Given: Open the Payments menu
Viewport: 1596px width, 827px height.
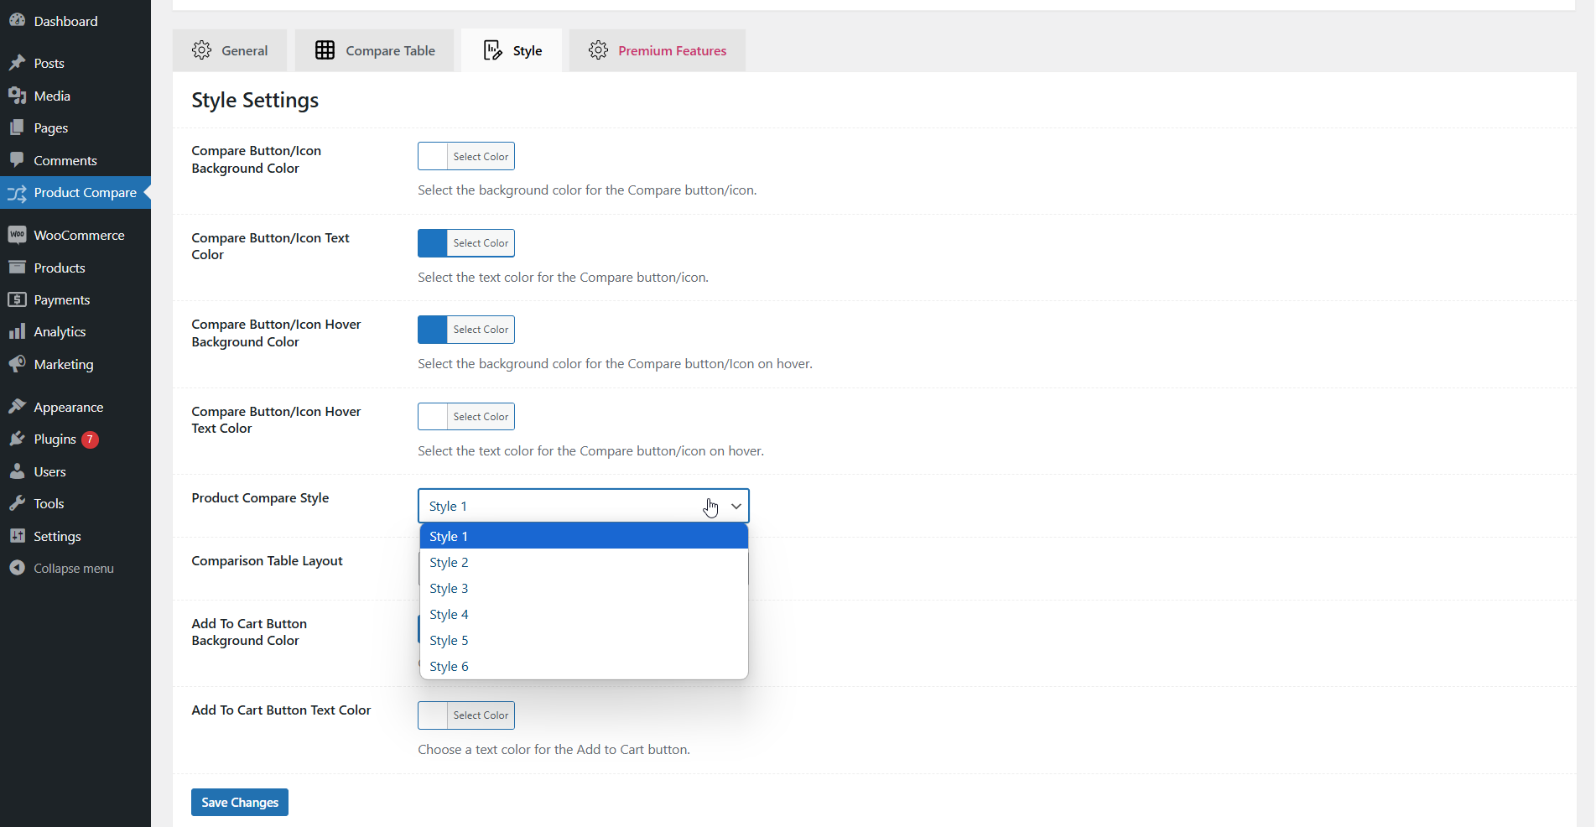Looking at the screenshot, I should 61,300.
